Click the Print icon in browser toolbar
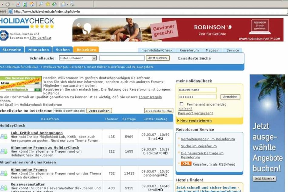 (72, 4)
